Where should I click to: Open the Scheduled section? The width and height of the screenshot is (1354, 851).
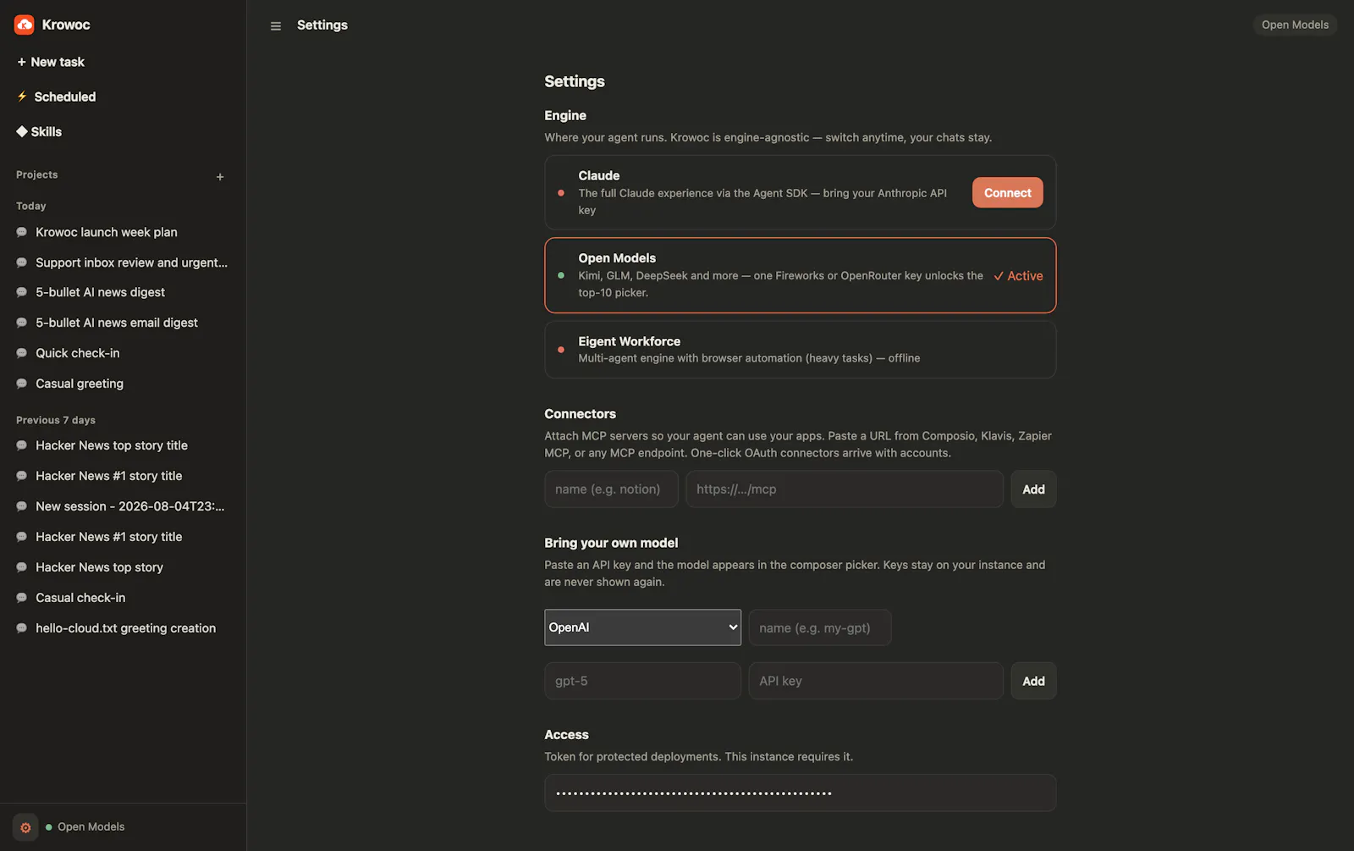[x=57, y=97]
